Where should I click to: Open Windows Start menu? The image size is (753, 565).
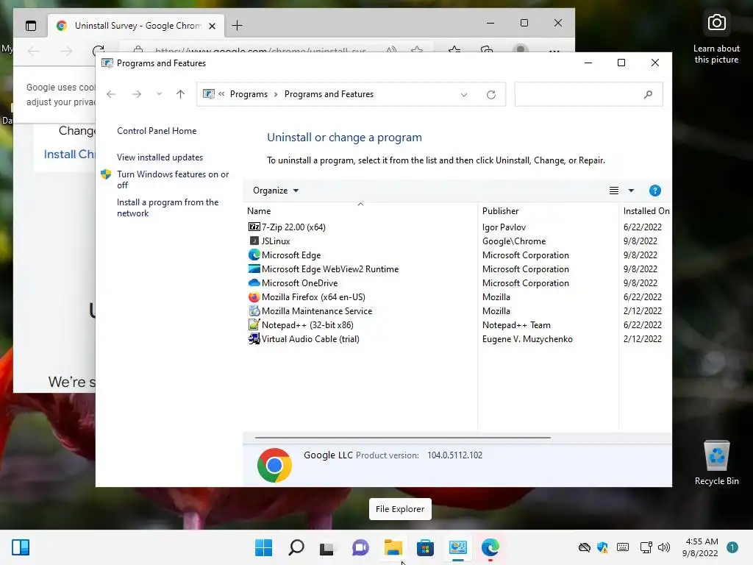pos(263,547)
